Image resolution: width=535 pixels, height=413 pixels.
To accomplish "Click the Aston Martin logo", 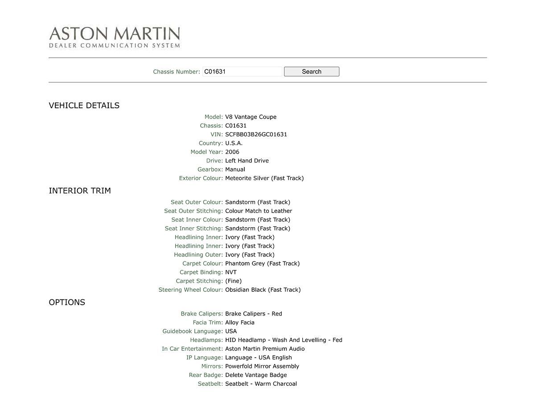I will [x=114, y=37].
